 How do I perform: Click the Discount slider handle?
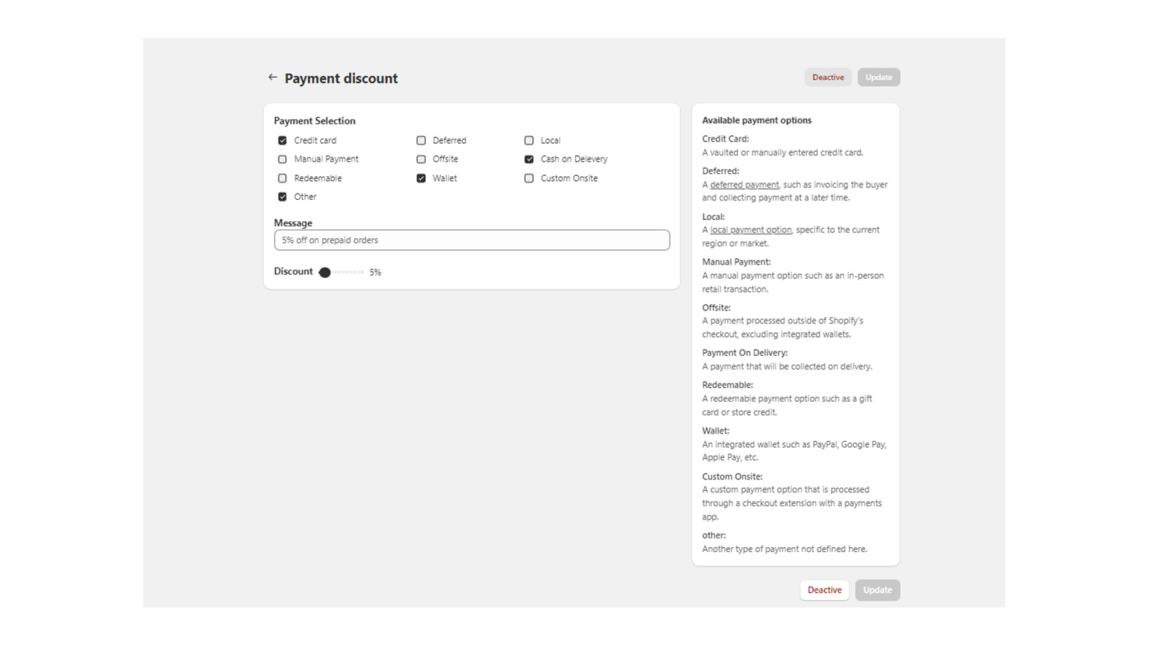[325, 272]
